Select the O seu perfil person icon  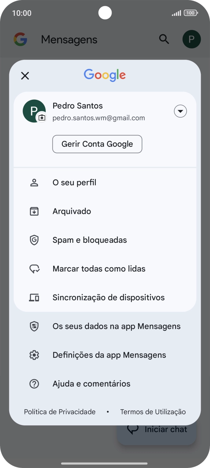click(34, 182)
